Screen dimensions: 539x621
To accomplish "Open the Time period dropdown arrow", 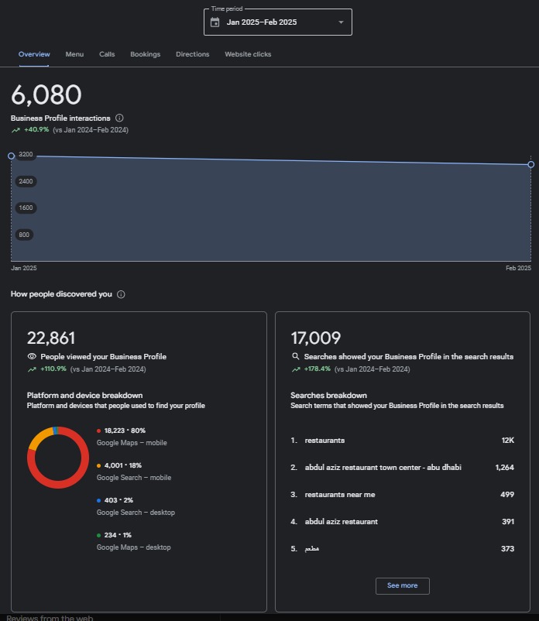I will (x=341, y=22).
